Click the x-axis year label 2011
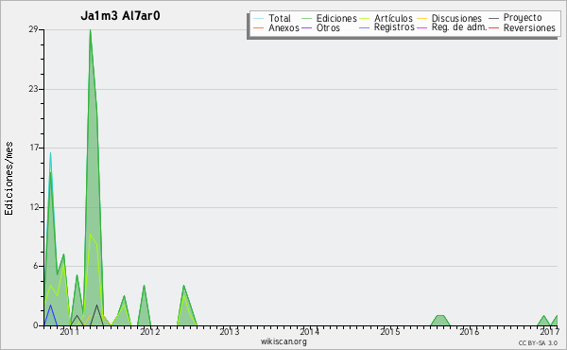 coord(69,331)
